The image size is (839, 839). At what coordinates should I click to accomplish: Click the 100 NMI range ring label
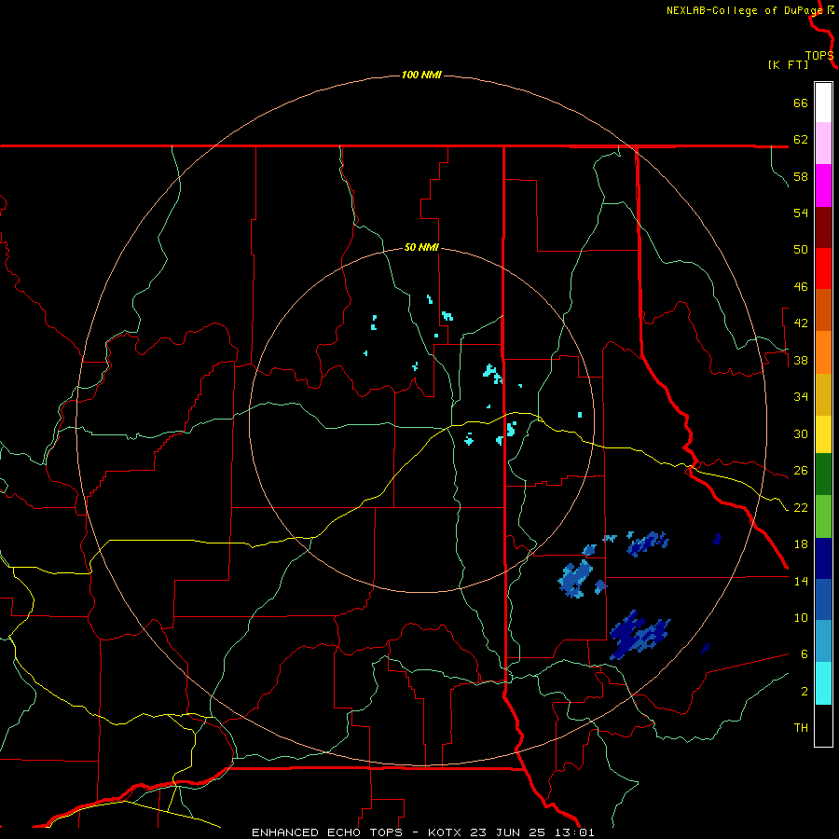pyautogui.click(x=421, y=75)
